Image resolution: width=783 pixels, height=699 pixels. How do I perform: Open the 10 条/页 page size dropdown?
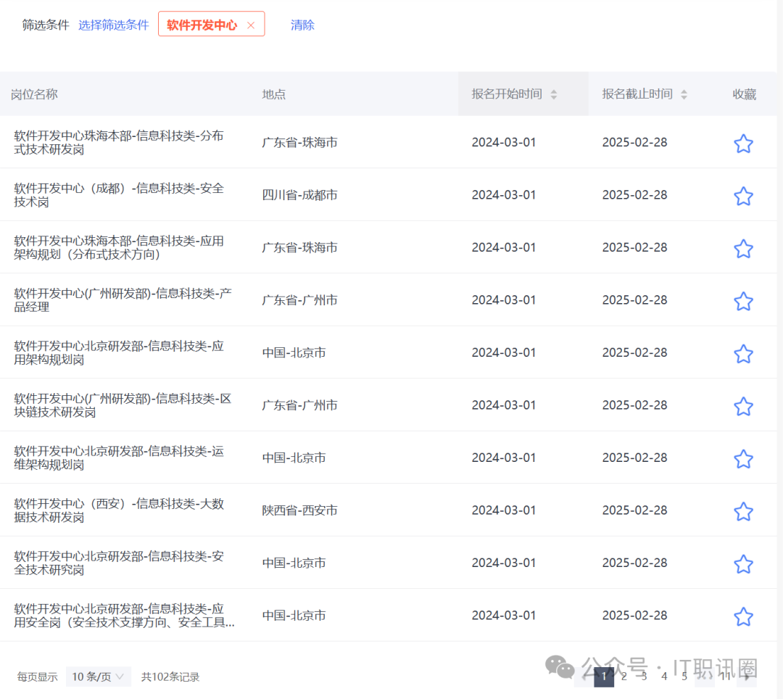[x=99, y=677]
